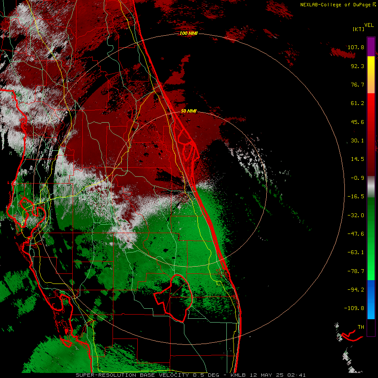Screen dimensions: 378x378
Task: Select the 92.3 velocity scale value
Action: point(357,66)
